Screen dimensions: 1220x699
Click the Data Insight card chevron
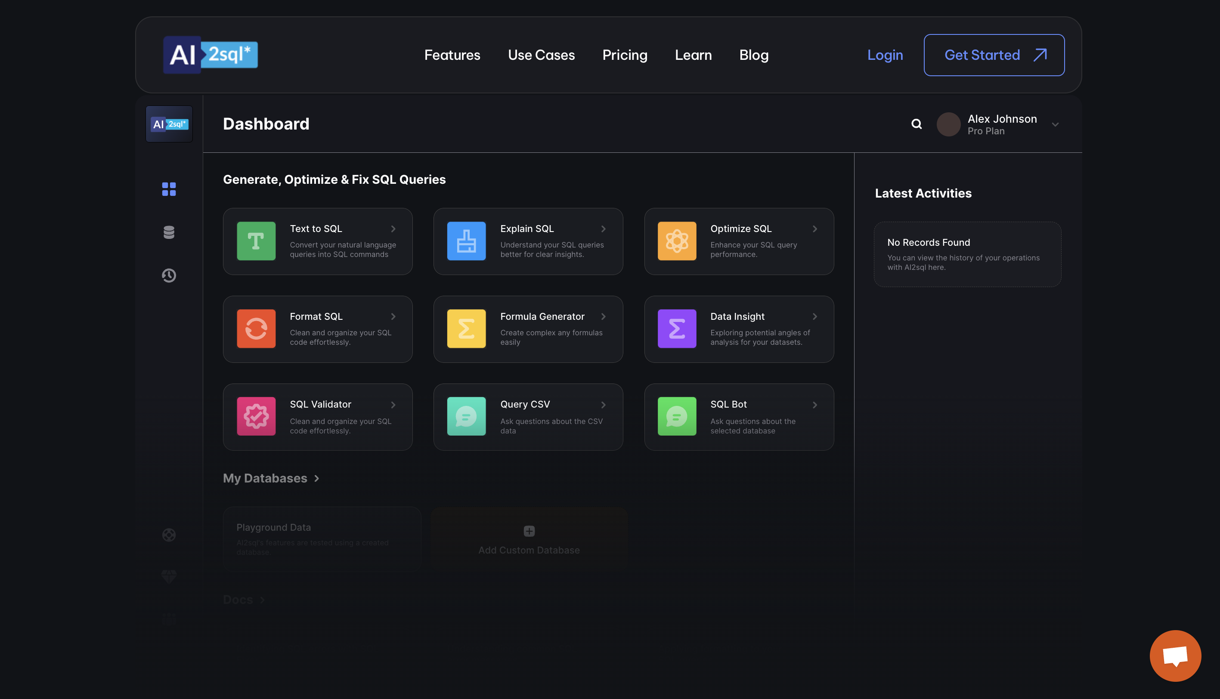point(814,317)
